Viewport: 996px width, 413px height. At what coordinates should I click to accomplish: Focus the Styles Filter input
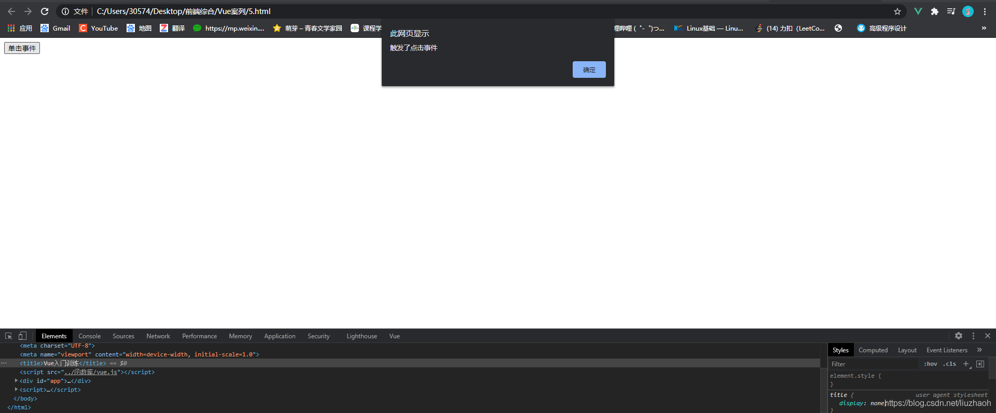point(874,364)
